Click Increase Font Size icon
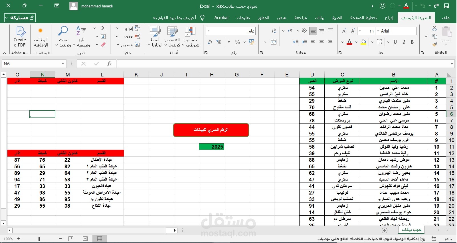The height and width of the screenshot is (243, 457). click(353, 31)
